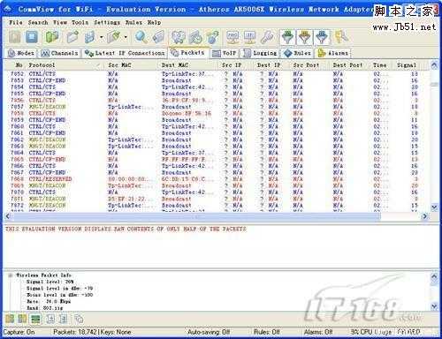Sort by the Dest MAC column header

[188, 65]
